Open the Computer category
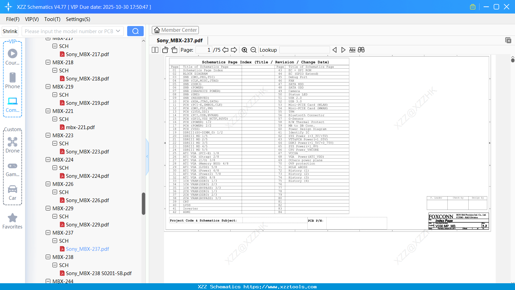The image size is (515, 290). (x=13, y=104)
